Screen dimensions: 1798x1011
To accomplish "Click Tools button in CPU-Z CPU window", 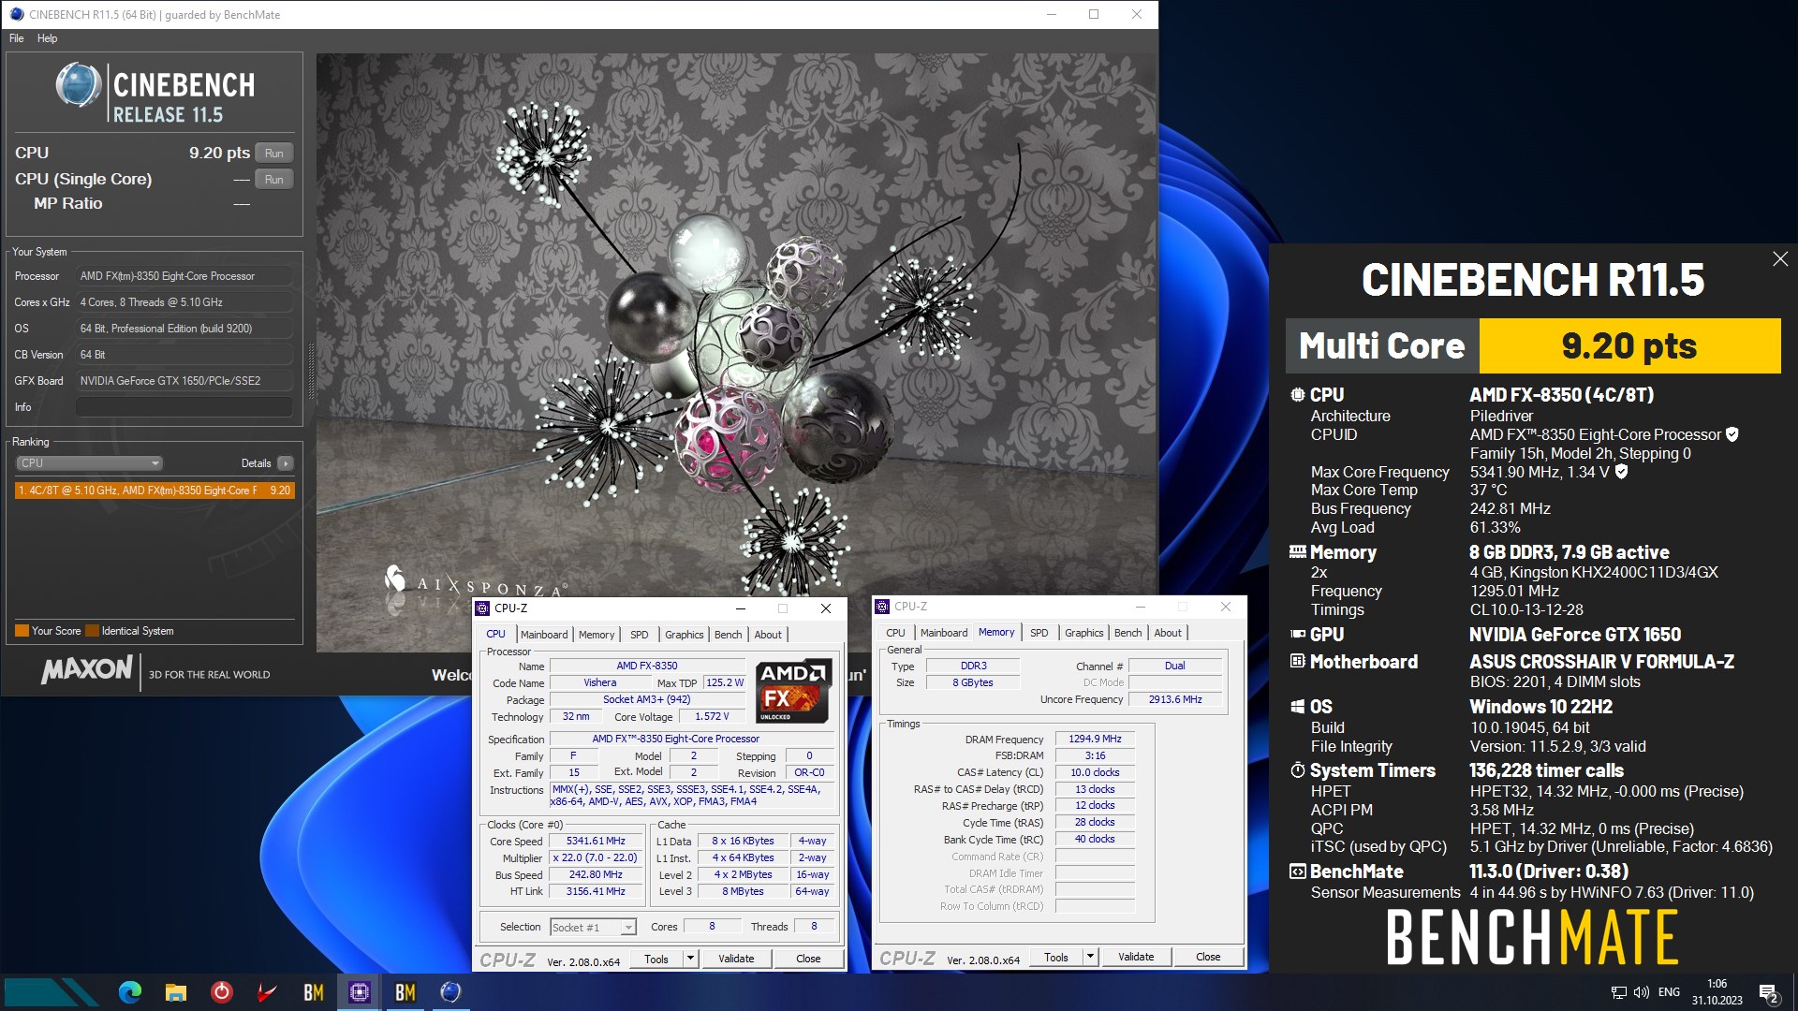I will pos(656,959).
